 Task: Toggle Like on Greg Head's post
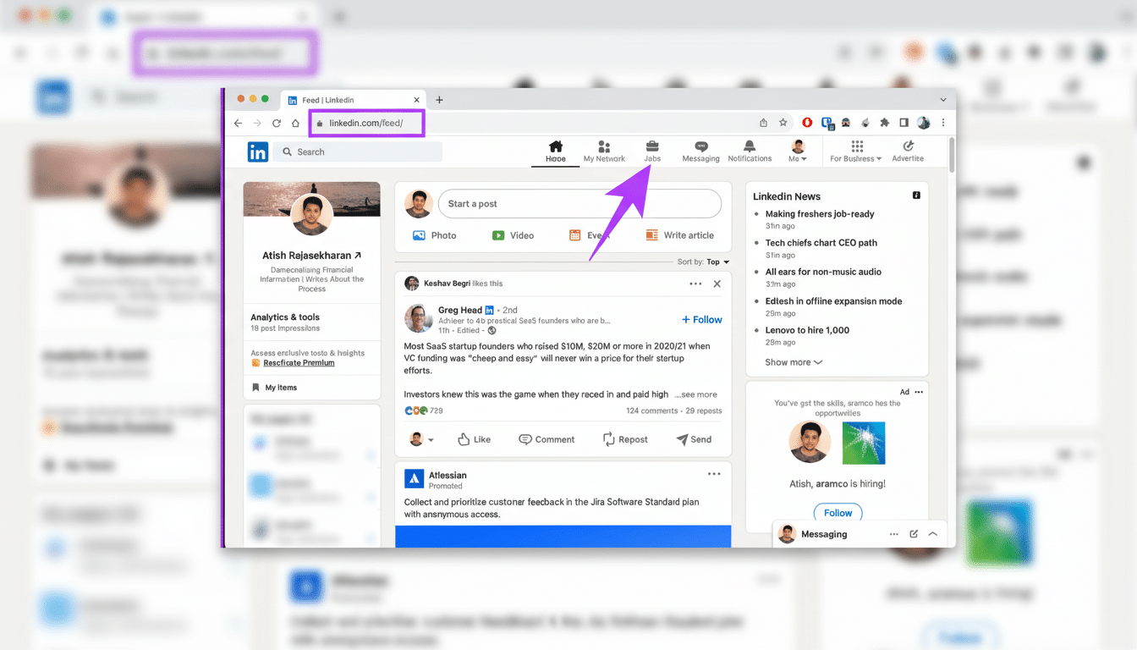click(x=475, y=439)
